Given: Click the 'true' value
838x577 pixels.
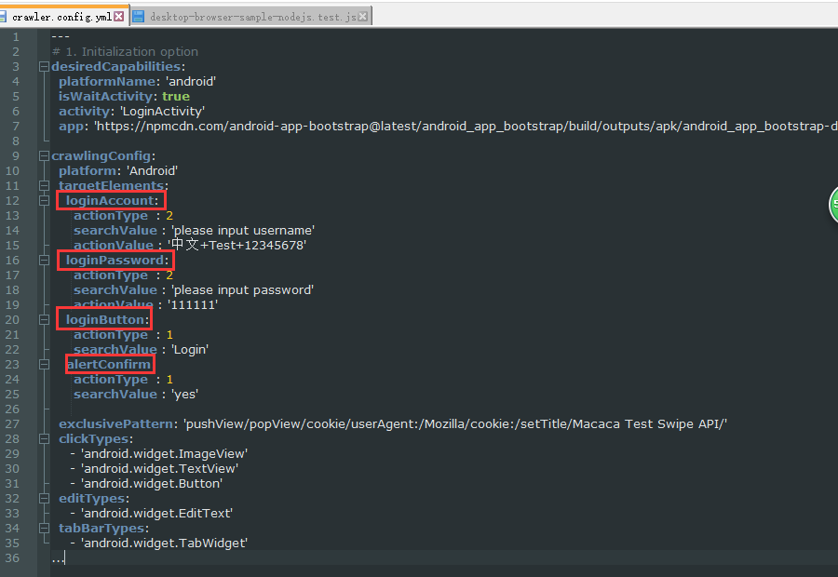Looking at the screenshot, I should pos(176,97).
